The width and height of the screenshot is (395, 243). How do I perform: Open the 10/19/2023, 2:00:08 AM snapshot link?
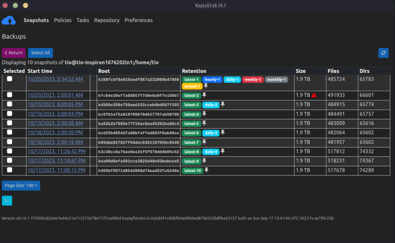pyautogui.click(x=55, y=123)
